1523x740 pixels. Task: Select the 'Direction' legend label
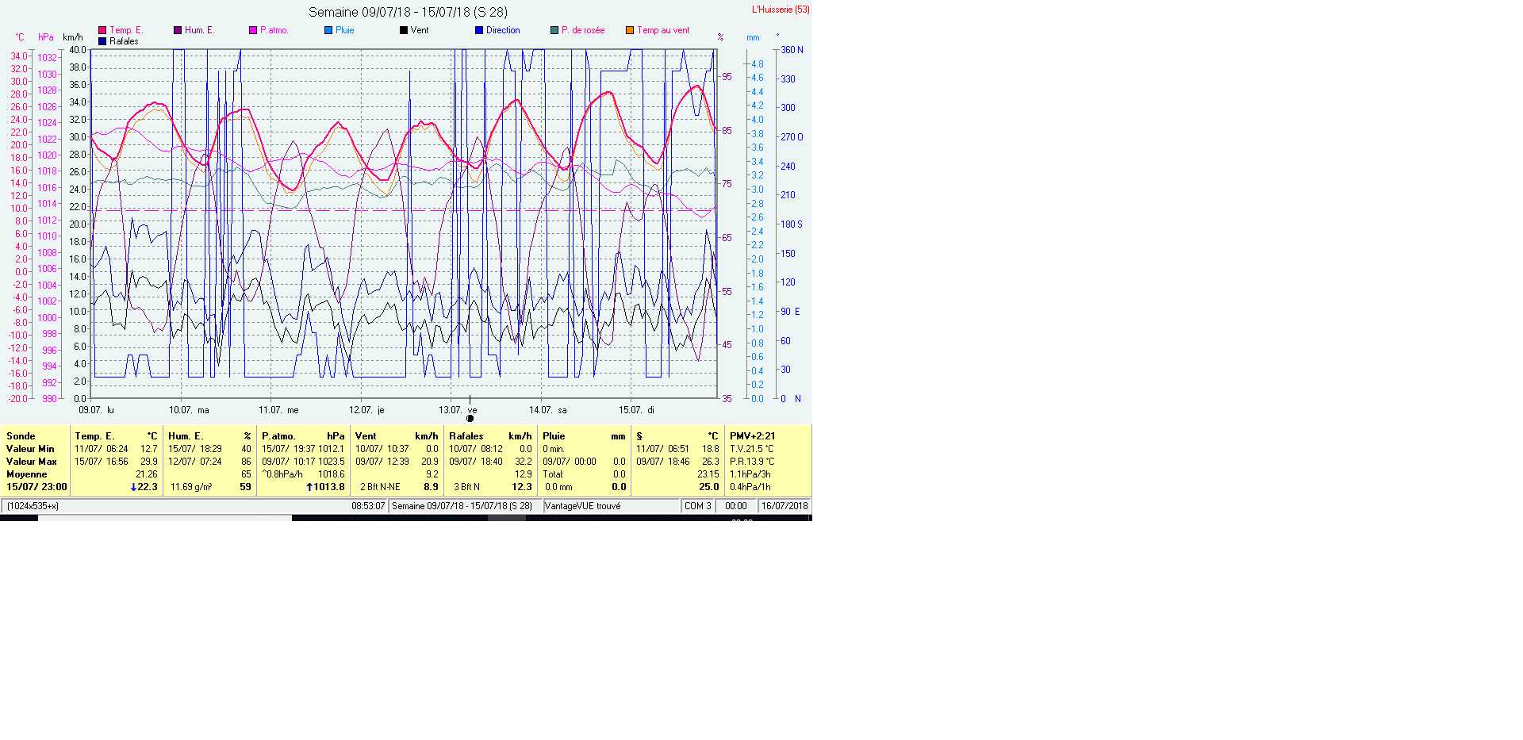click(503, 30)
